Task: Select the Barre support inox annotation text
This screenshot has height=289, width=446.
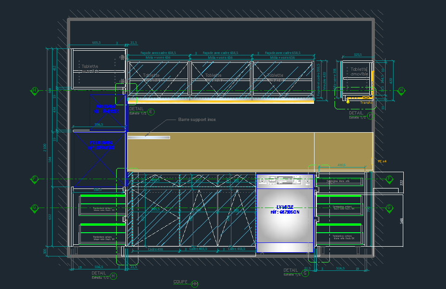Action: (x=197, y=120)
